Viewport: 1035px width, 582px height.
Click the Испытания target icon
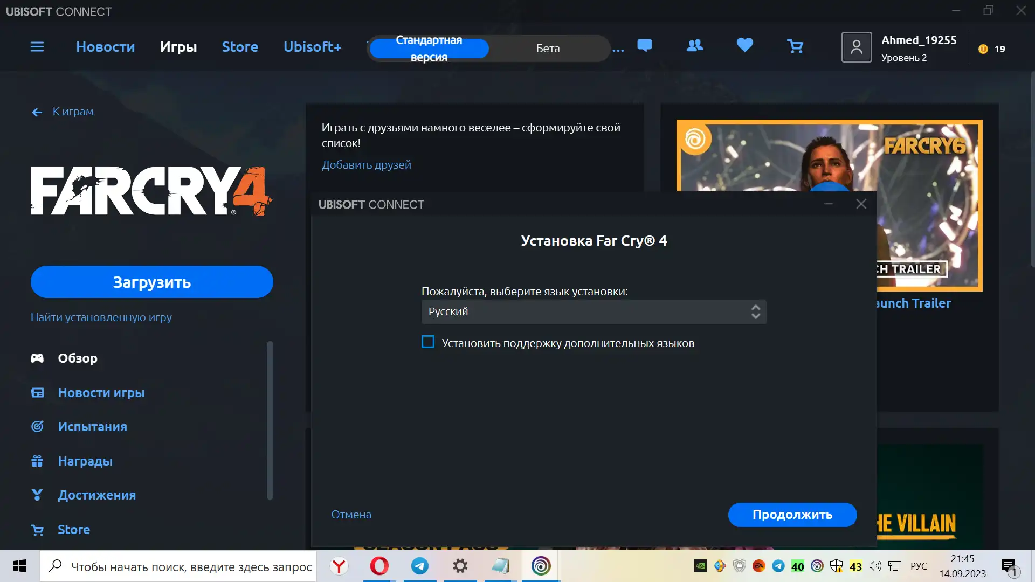[x=37, y=427]
